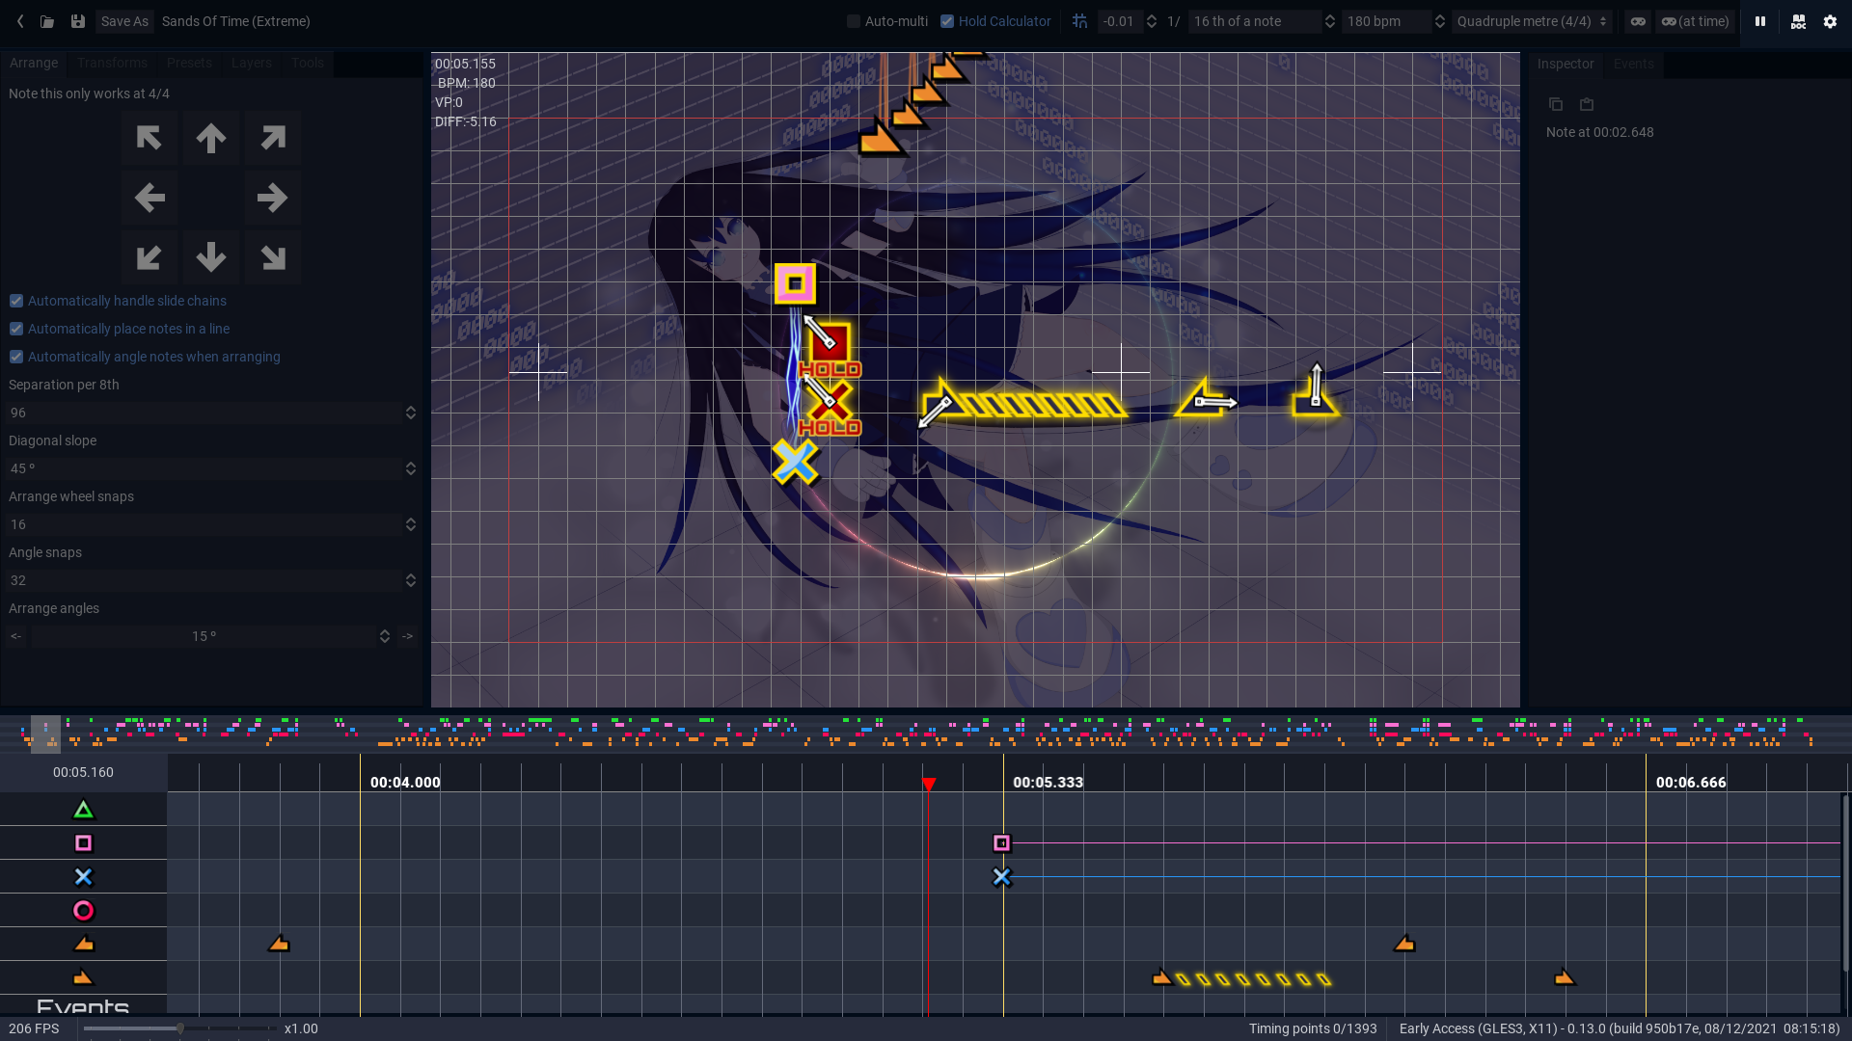Screen dimensions: 1852x1041
Task: Click the offset metronome icon
Action: tap(1079, 21)
